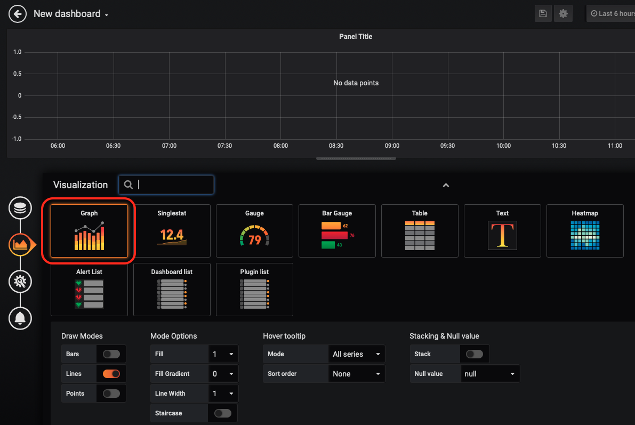
Task: Disable the Lines draw mode
Action: point(111,374)
